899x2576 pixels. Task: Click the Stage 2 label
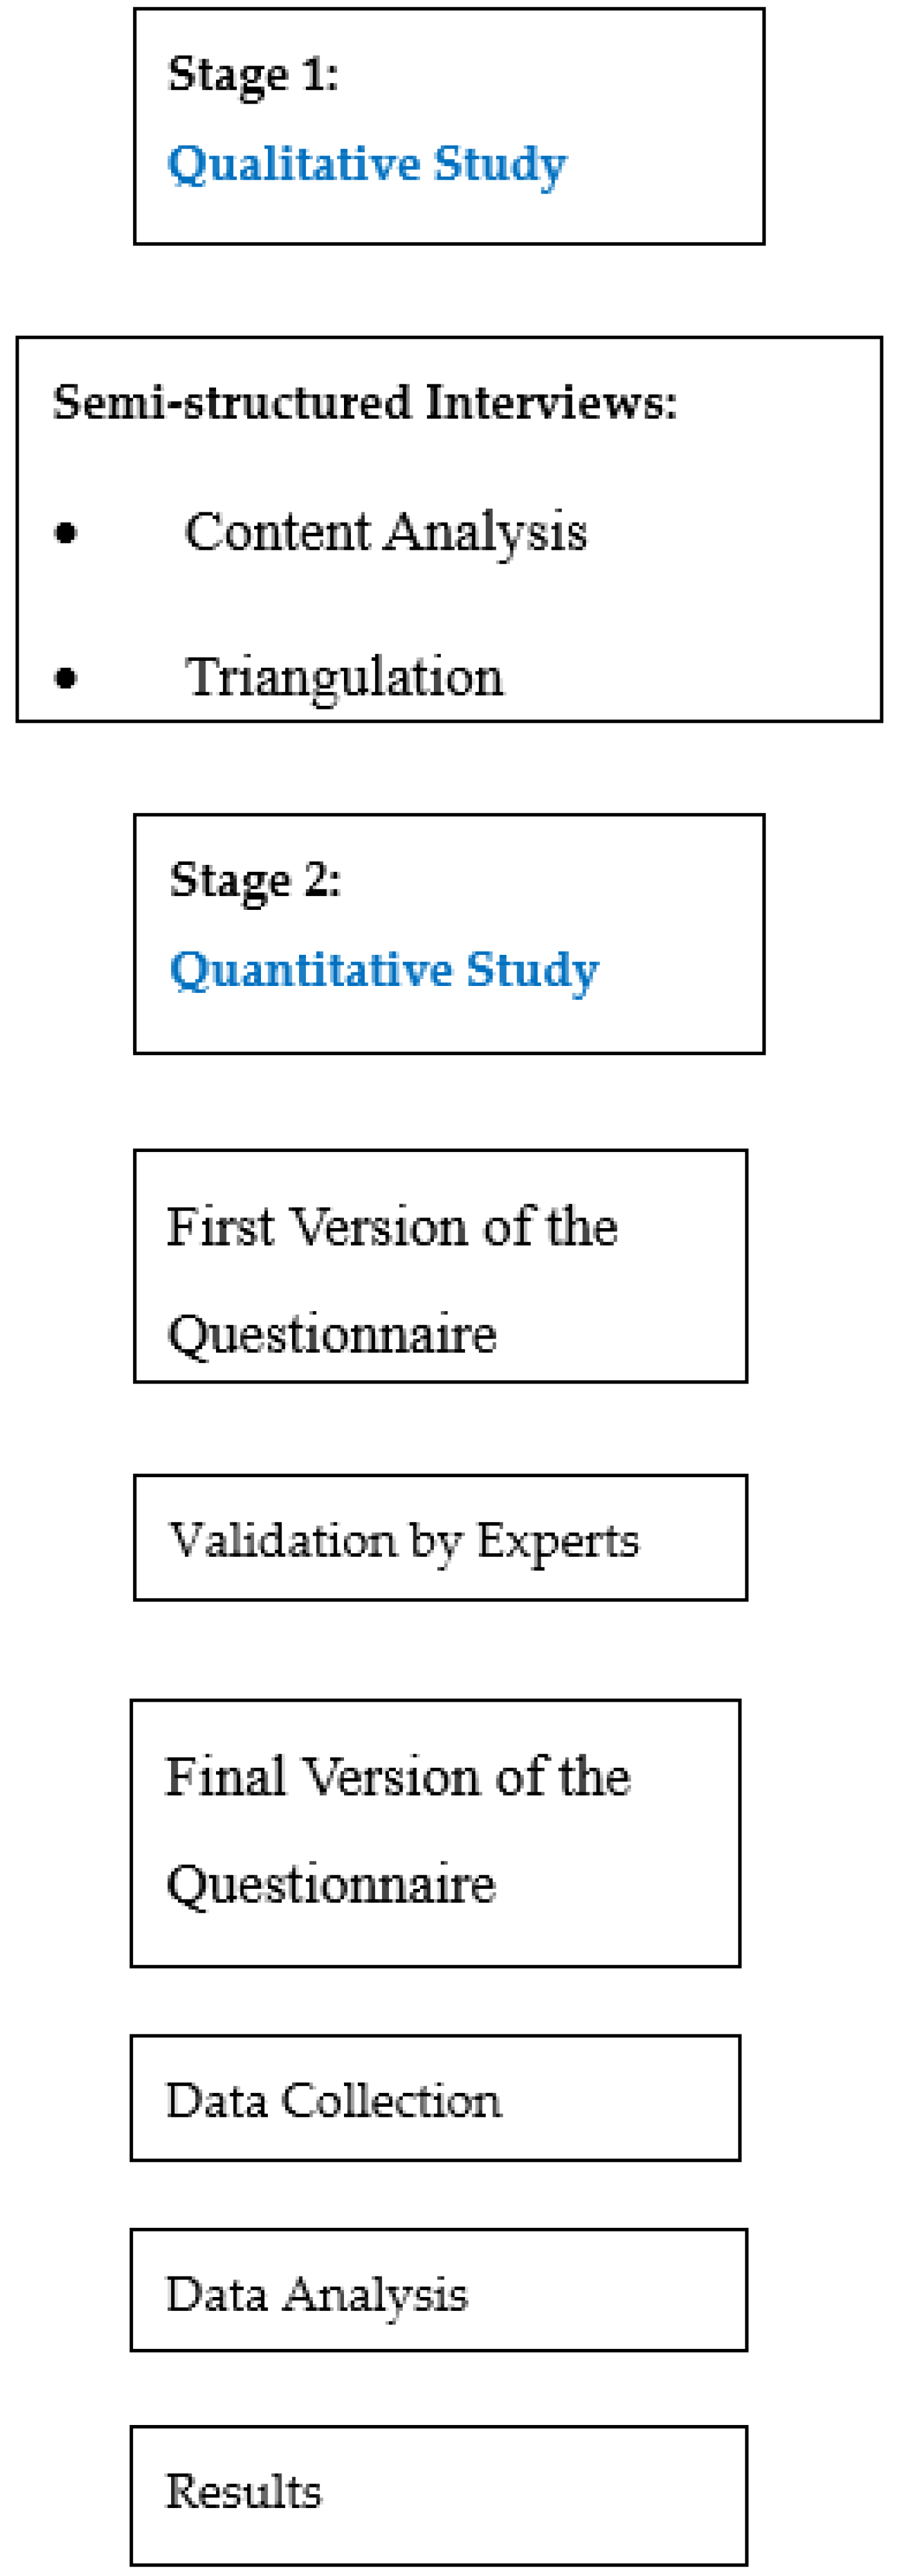coord(255,881)
